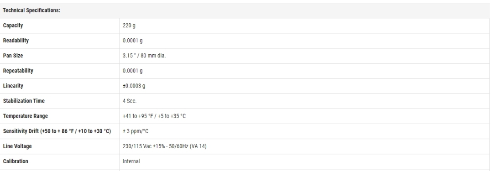491x171 pixels.
Task: Click the ±0.0003 g linearity value
Action: coord(134,86)
